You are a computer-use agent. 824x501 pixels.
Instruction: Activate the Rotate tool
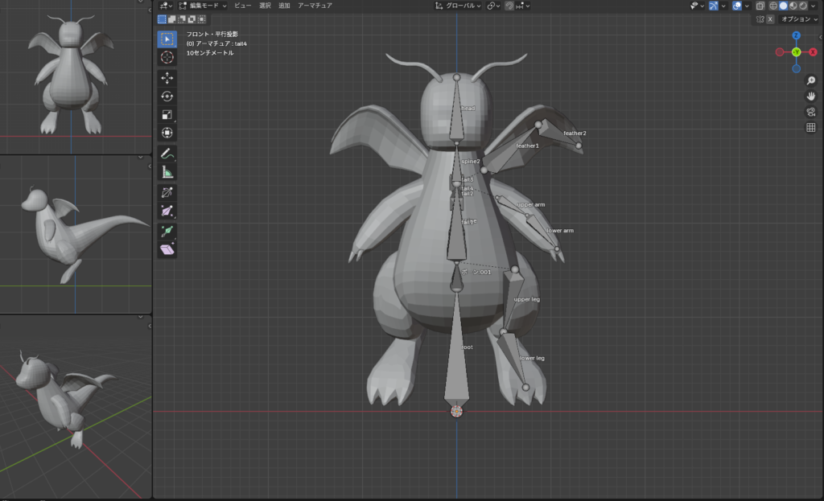coord(167,96)
